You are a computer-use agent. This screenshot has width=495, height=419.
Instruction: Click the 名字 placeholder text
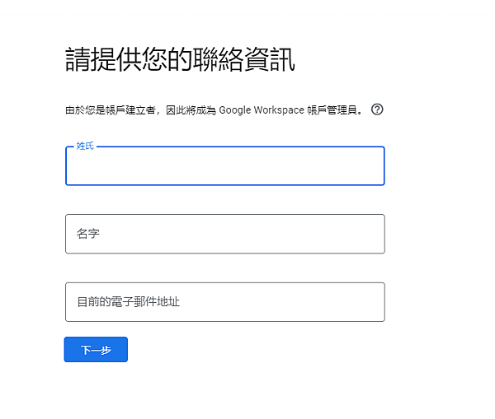pyautogui.click(x=87, y=234)
